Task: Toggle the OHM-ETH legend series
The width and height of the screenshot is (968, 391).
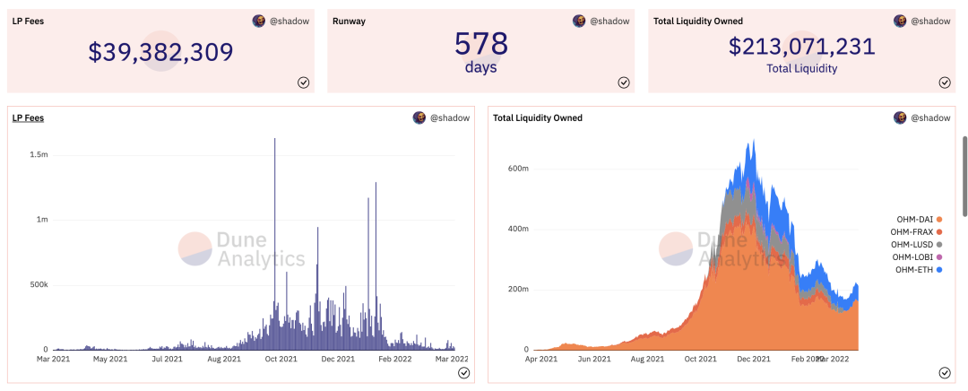Action: (919, 269)
